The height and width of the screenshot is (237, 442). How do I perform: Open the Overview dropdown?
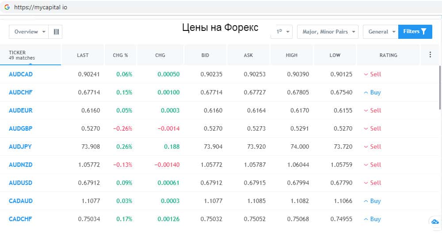tap(30, 32)
